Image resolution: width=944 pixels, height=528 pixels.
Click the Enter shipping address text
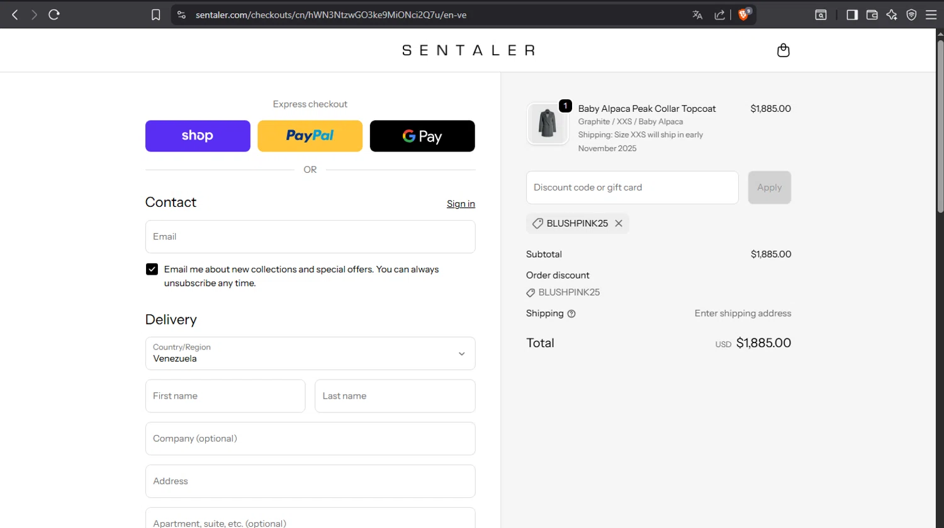pyautogui.click(x=743, y=313)
